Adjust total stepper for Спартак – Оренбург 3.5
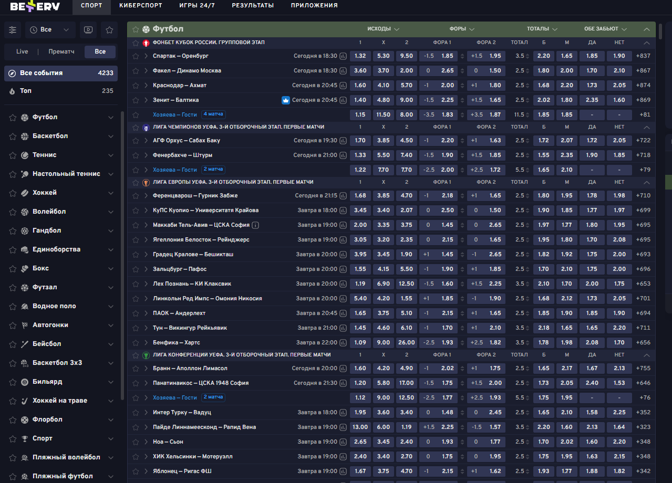Image resolution: width=672 pixels, height=483 pixels. [x=529, y=56]
